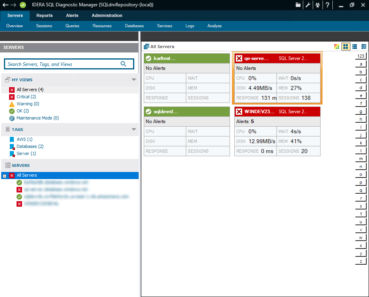The height and width of the screenshot is (297, 369).
Task: Select All Servers (4) view
Action: point(30,90)
